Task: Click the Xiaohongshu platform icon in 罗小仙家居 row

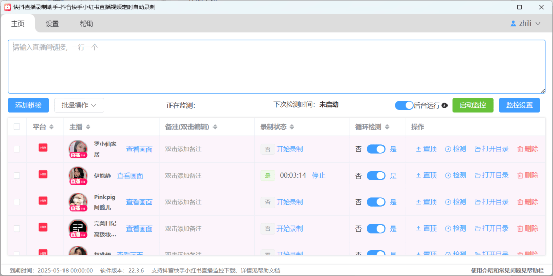Action: click(x=43, y=148)
